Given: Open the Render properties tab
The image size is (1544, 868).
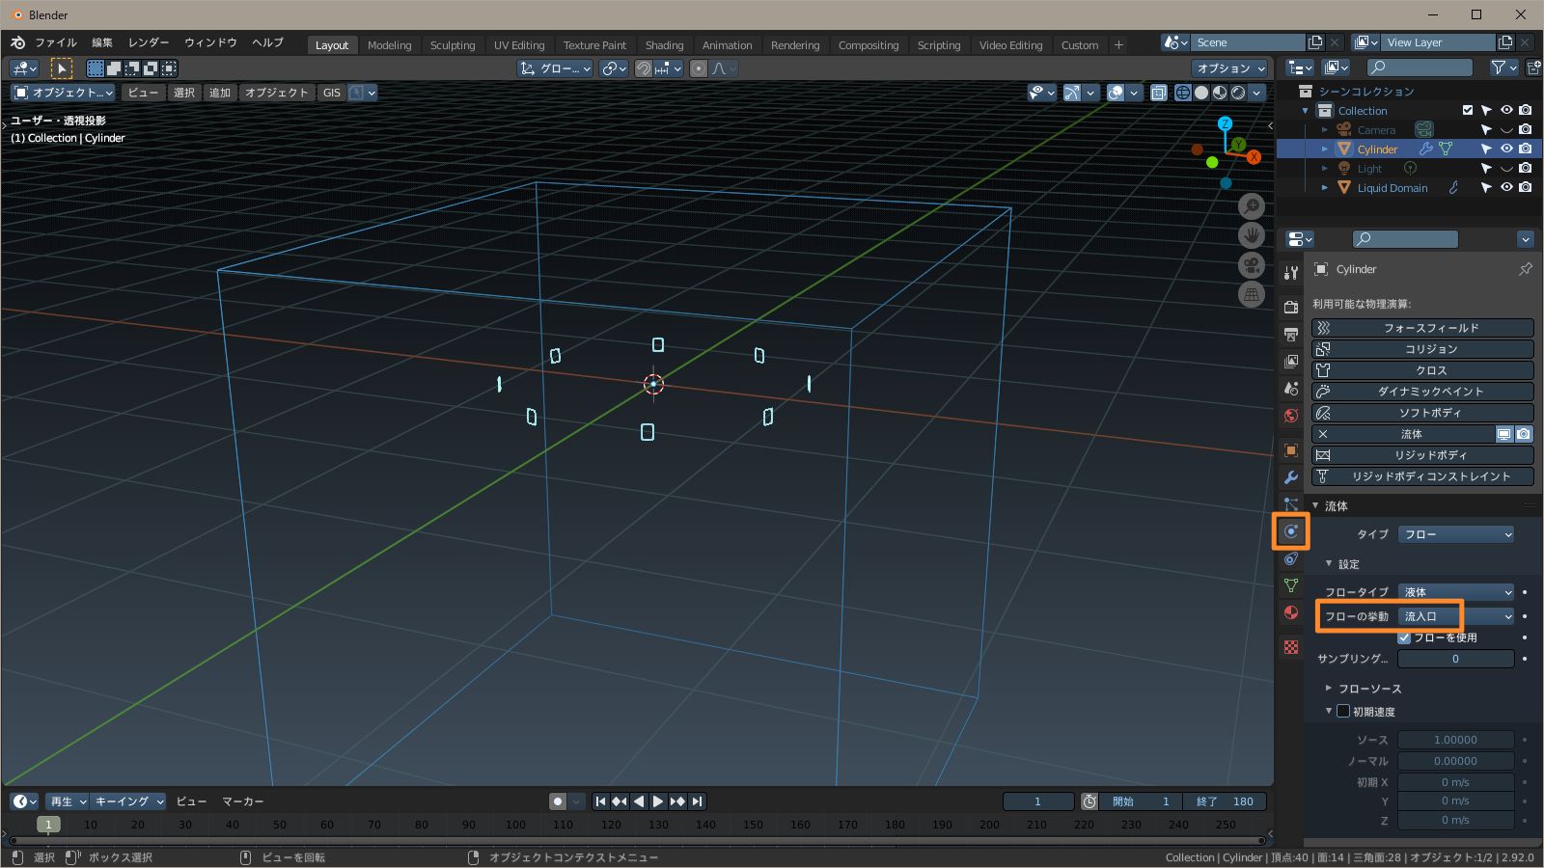Looking at the screenshot, I should point(1291,307).
